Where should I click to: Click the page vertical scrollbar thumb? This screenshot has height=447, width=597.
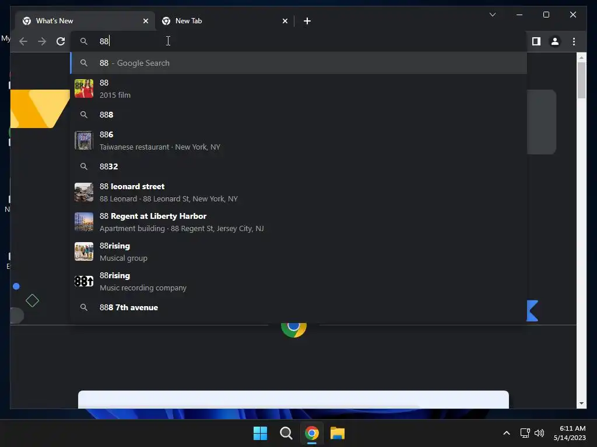point(581,80)
